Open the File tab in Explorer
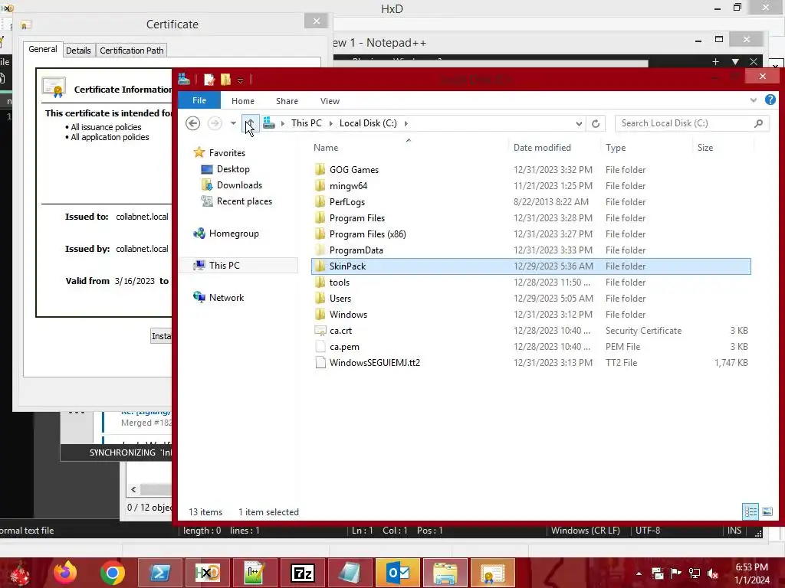The image size is (785, 588). (199, 100)
